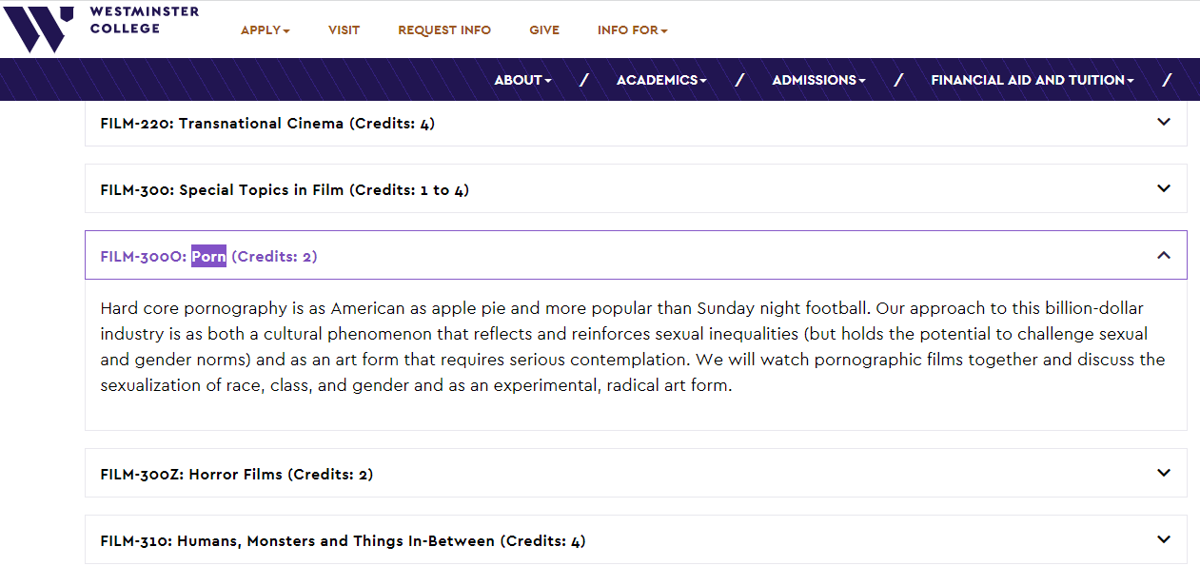
Task: Expand the FILM-310 Humans, Monsters chevron
Action: 1163,539
